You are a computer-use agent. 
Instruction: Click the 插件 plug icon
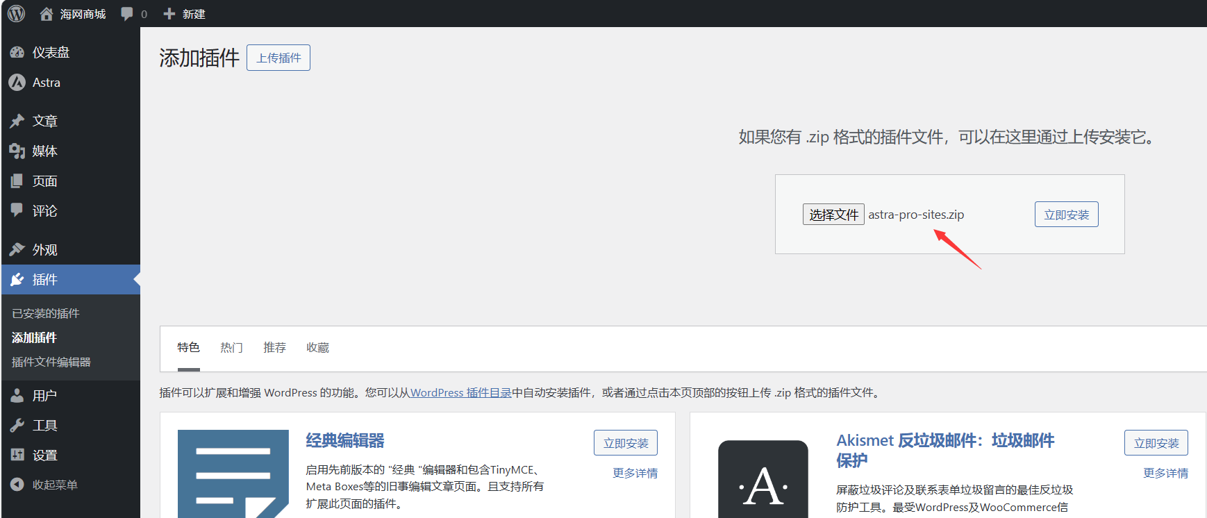(17, 279)
